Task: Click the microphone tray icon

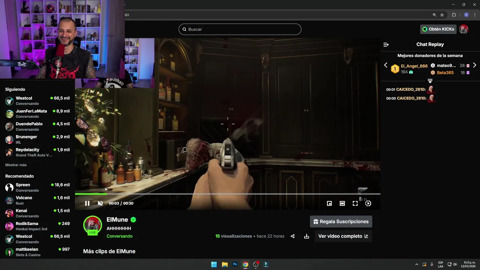Action: point(432,264)
